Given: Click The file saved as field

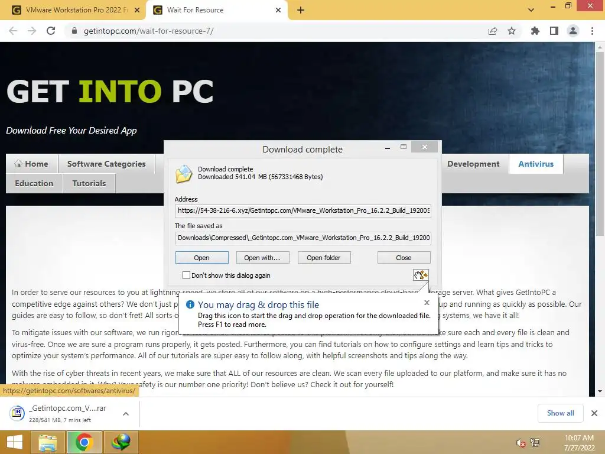Looking at the screenshot, I should [303, 238].
